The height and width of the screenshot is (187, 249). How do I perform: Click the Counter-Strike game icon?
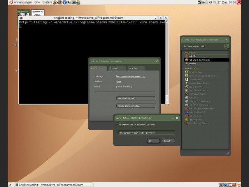[x=187, y=79]
